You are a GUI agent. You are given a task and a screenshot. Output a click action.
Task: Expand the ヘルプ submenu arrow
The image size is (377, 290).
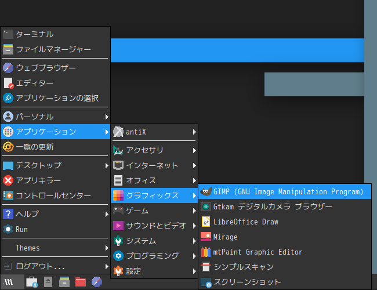click(107, 214)
